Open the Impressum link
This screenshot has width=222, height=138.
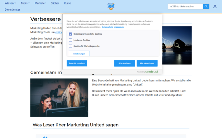tap(119, 27)
